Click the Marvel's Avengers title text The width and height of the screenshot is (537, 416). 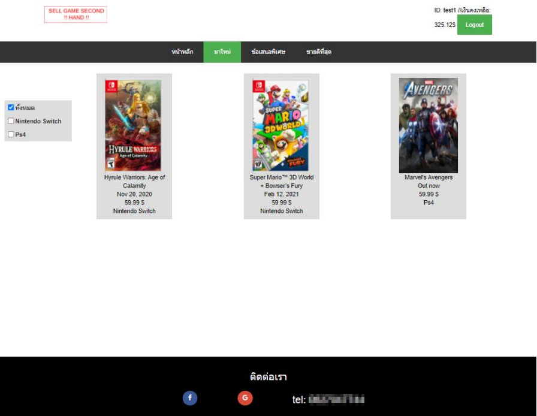coord(429,177)
